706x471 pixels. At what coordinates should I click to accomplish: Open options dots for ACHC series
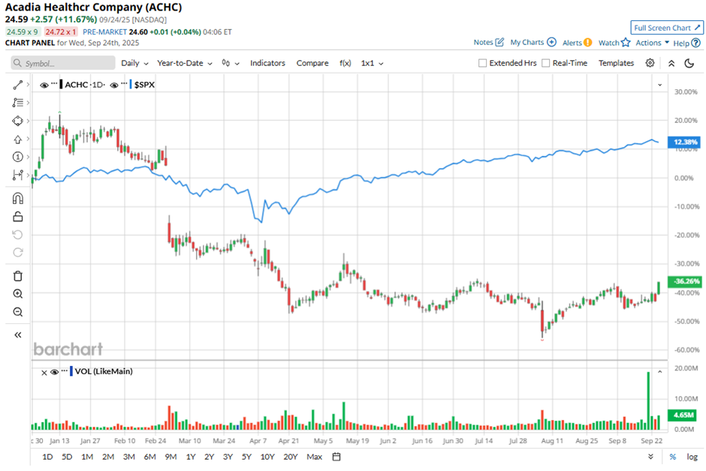click(x=55, y=84)
